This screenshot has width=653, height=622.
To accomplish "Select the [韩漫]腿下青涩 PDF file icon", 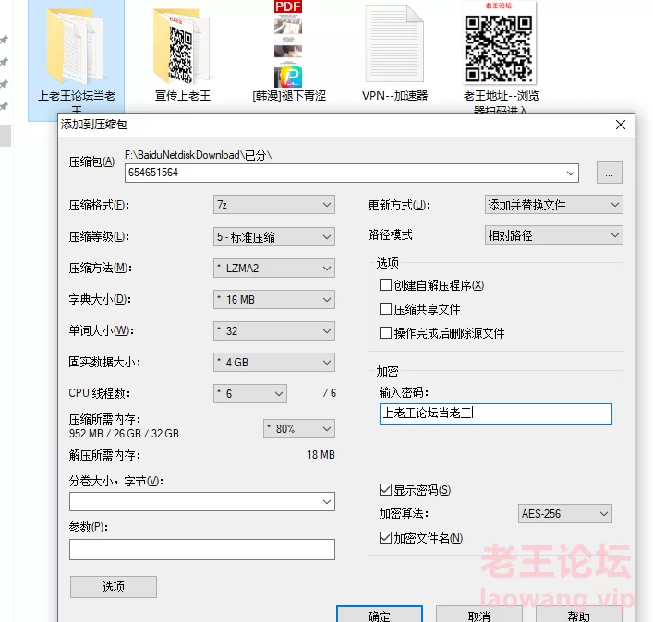I will point(288,44).
